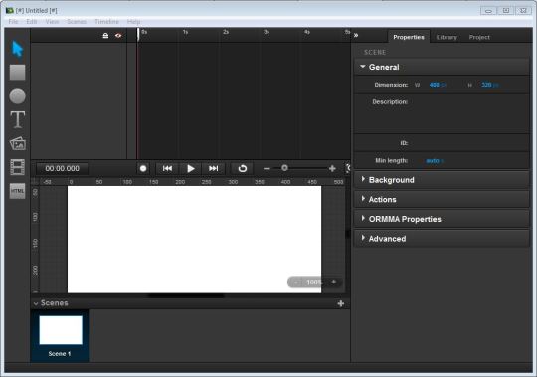Open the Scenes menu

coord(77,22)
